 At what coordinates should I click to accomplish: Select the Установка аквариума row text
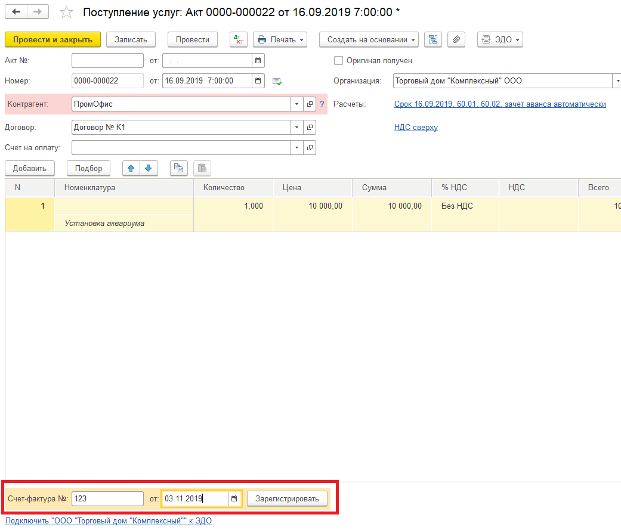(x=104, y=223)
